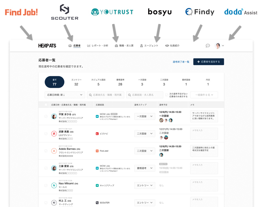Click the magnifier in application route search
Screen dimensions: 262x207
tap(129, 95)
